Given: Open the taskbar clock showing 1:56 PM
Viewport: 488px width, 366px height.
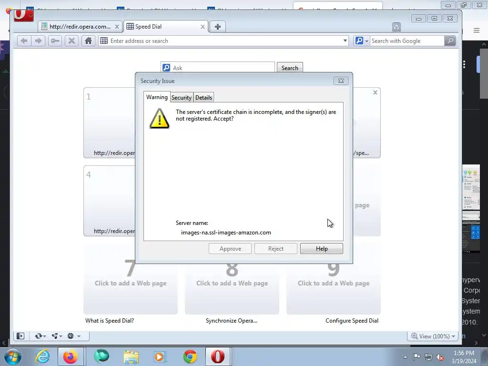Looking at the screenshot, I should click(464, 356).
